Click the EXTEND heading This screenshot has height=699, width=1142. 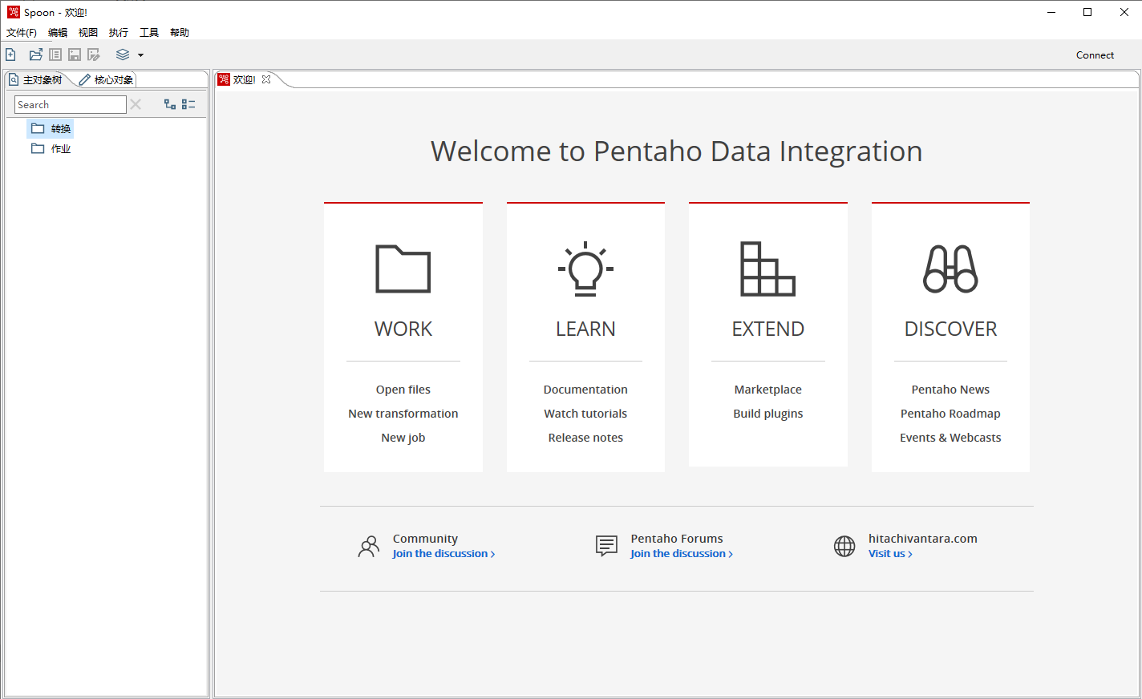(x=767, y=329)
